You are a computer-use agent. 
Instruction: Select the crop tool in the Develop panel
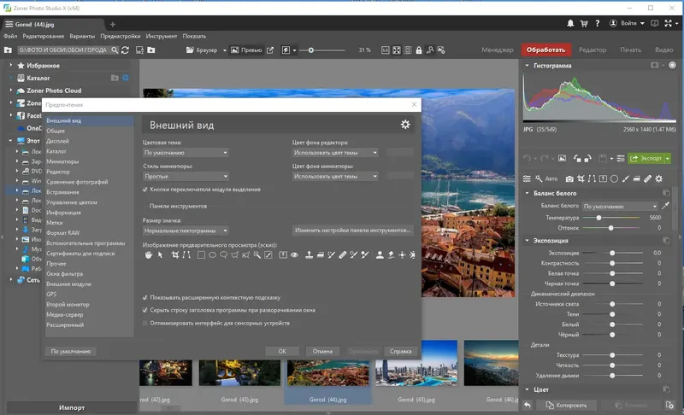(581, 178)
